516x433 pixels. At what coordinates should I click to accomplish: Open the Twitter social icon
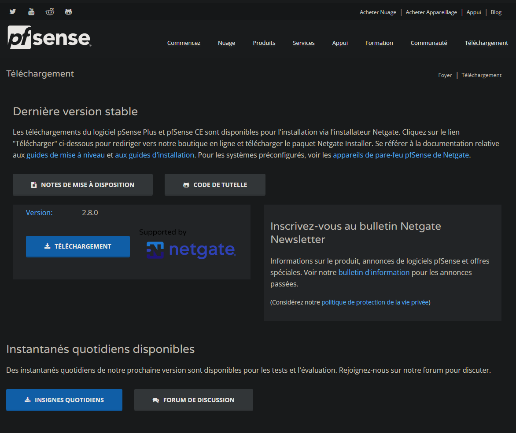point(13,12)
